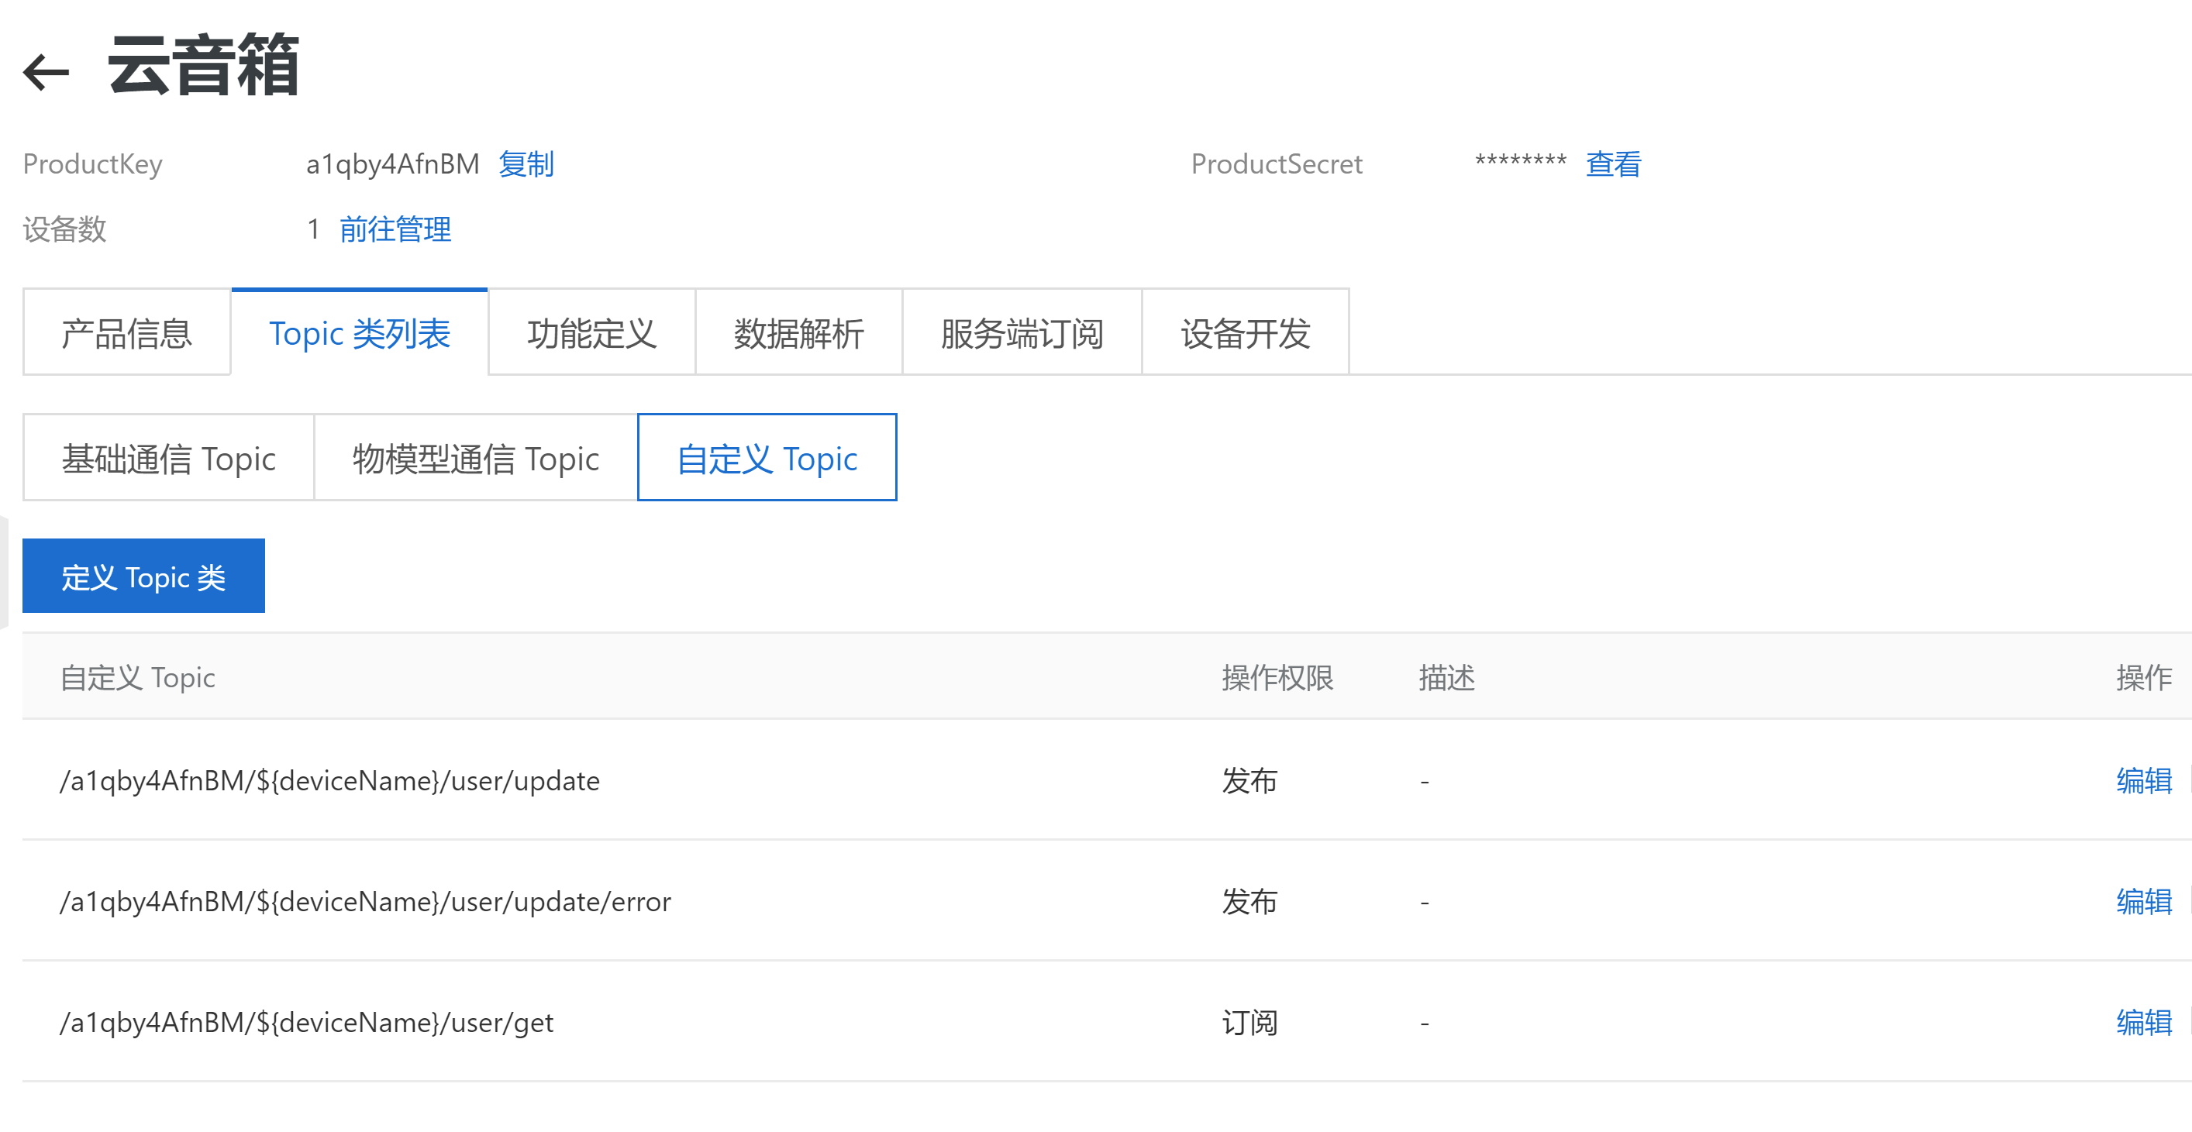
Task: Click the back arrow beside 云音箱
Action: pos(46,71)
